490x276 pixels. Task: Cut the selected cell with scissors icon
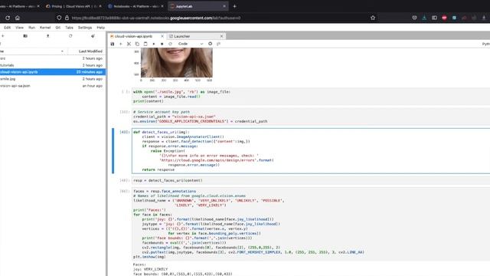(129, 44)
